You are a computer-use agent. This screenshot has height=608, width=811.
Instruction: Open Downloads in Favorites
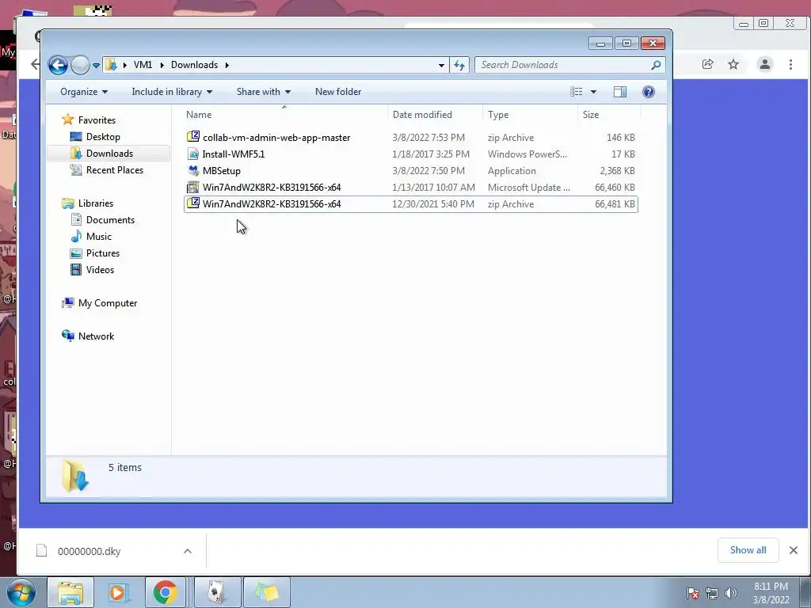click(109, 153)
